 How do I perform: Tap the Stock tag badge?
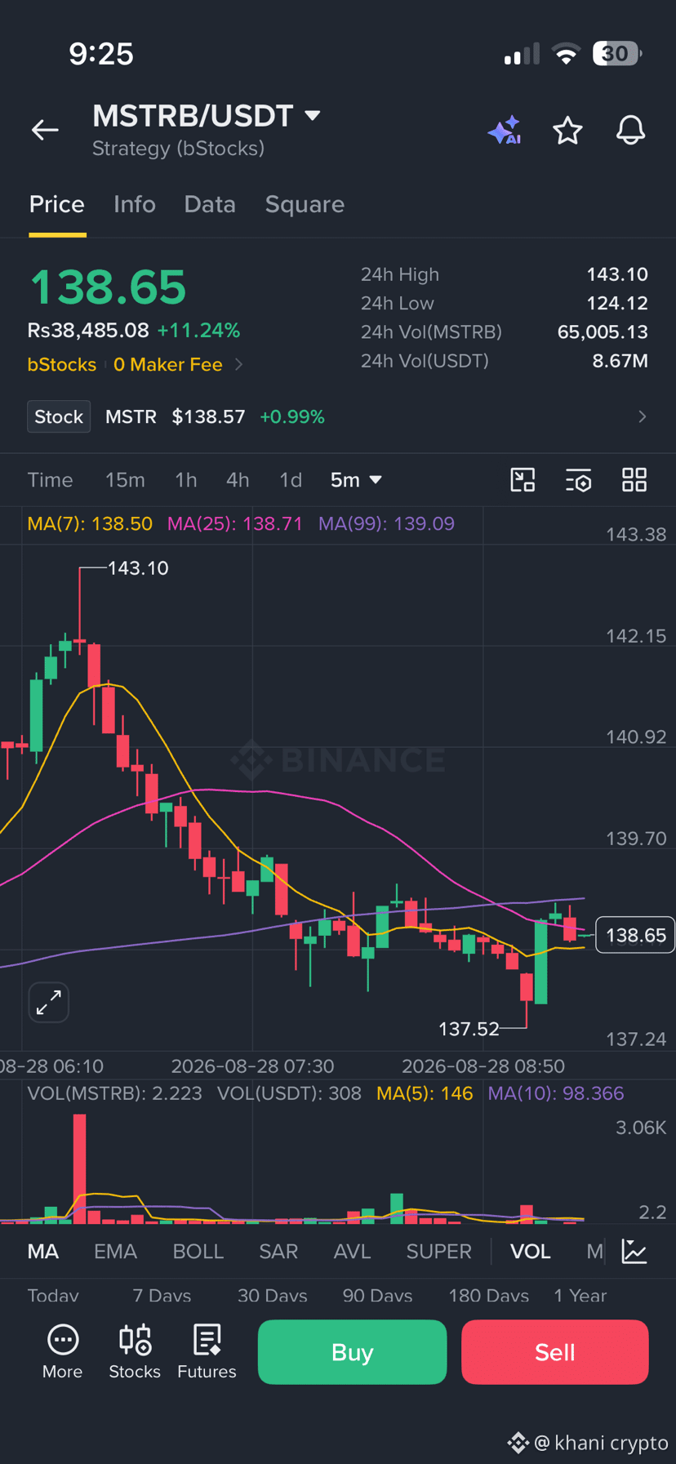point(59,417)
